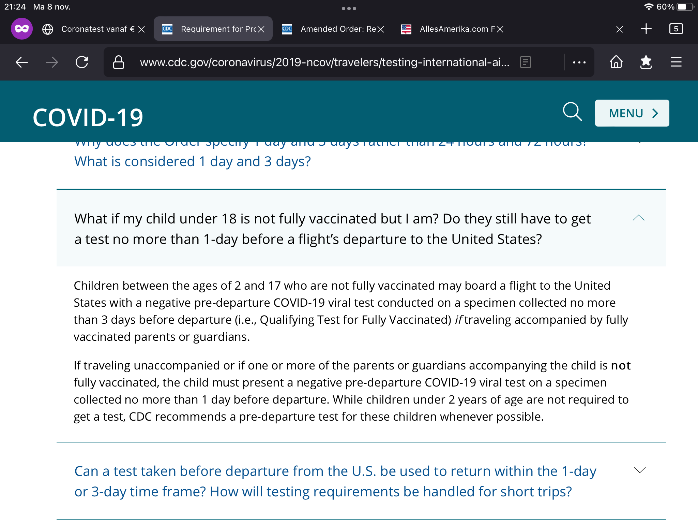
Task: Reload the current CDC page
Action: click(x=82, y=62)
